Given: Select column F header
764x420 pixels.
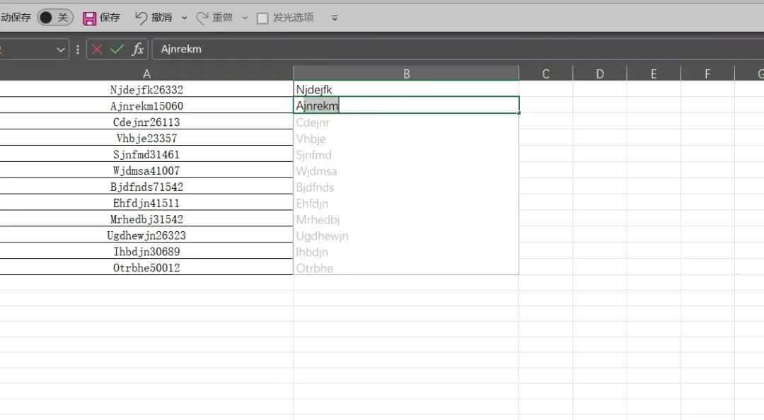Looking at the screenshot, I should tap(707, 74).
